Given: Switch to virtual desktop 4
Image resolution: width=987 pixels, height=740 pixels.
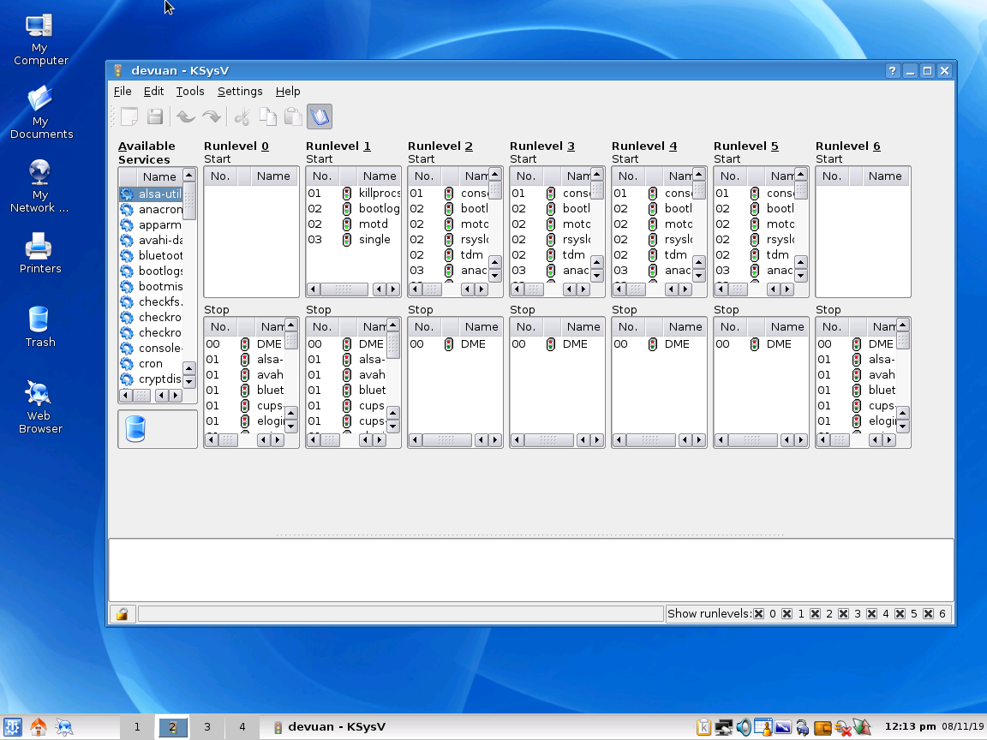Looking at the screenshot, I should pyautogui.click(x=242, y=727).
